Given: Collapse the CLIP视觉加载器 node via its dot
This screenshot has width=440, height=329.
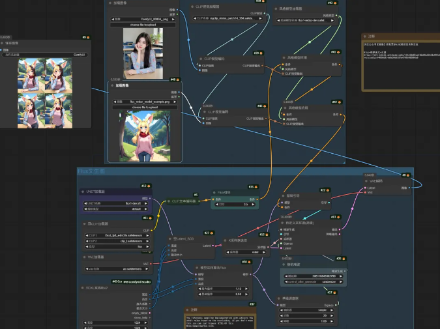Looking at the screenshot, I should point(192,7).
